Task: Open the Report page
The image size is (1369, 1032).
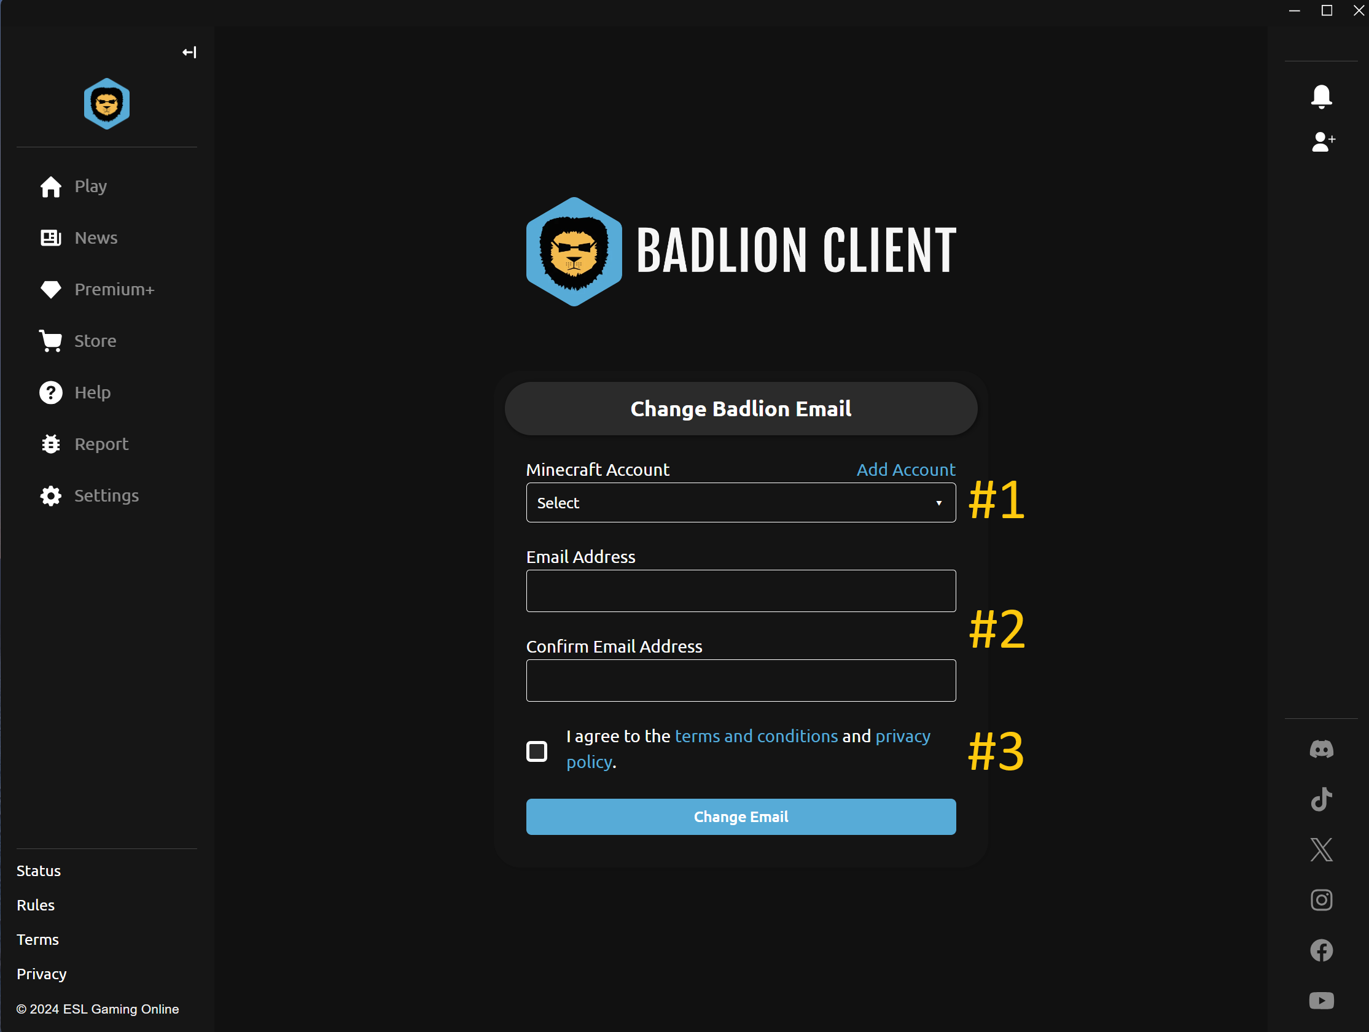Action: click(x=101, y=444)
